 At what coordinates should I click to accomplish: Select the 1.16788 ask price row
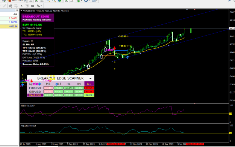pos(9,22)
